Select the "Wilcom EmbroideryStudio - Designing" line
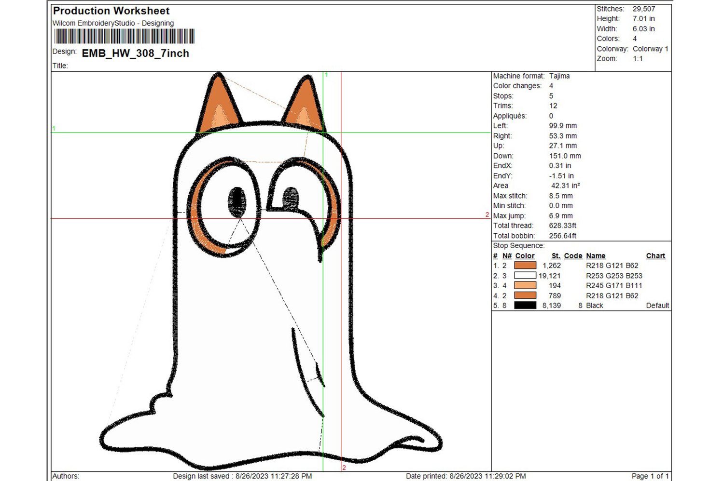The image size is (724, 481). (x=113, y=23)
